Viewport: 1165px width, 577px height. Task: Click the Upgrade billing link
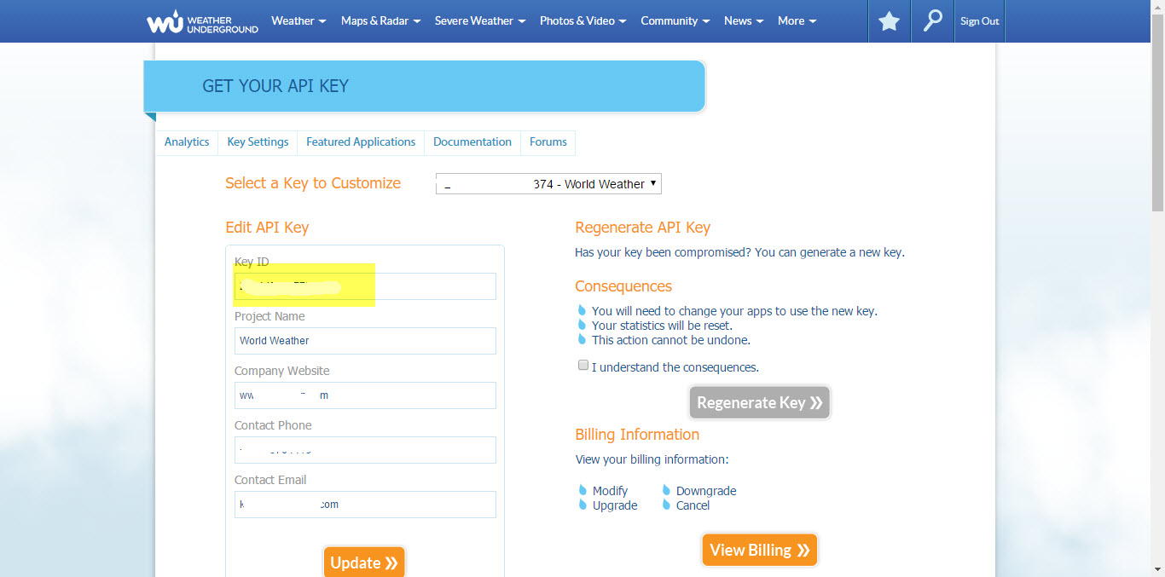click(x=615, y=505)
